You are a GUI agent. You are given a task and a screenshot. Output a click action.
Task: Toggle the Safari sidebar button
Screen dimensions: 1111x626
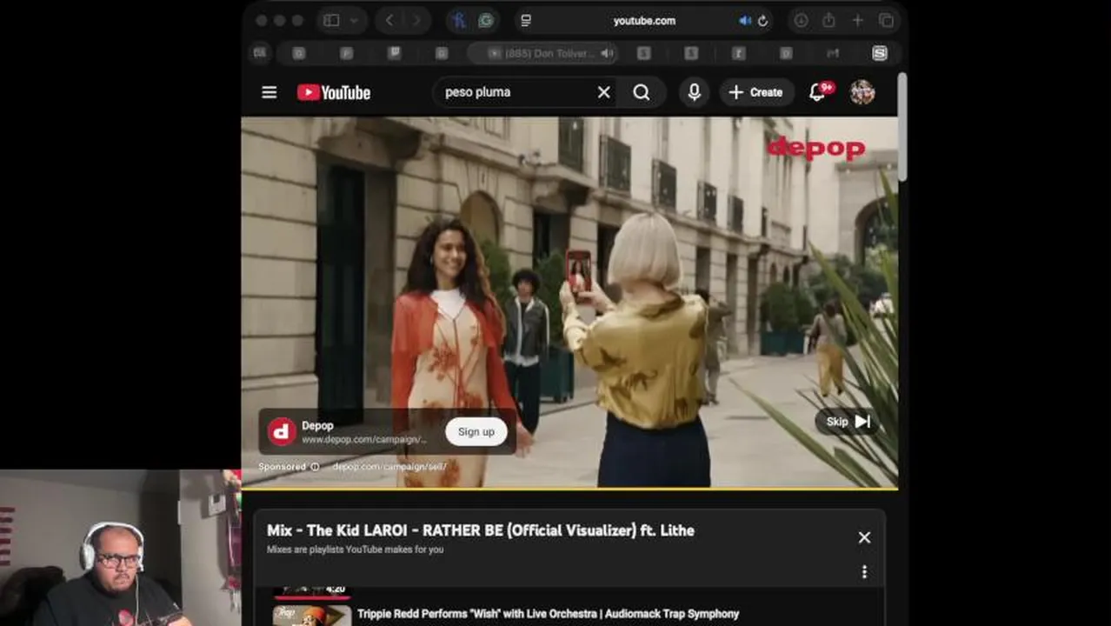[331, 21]
